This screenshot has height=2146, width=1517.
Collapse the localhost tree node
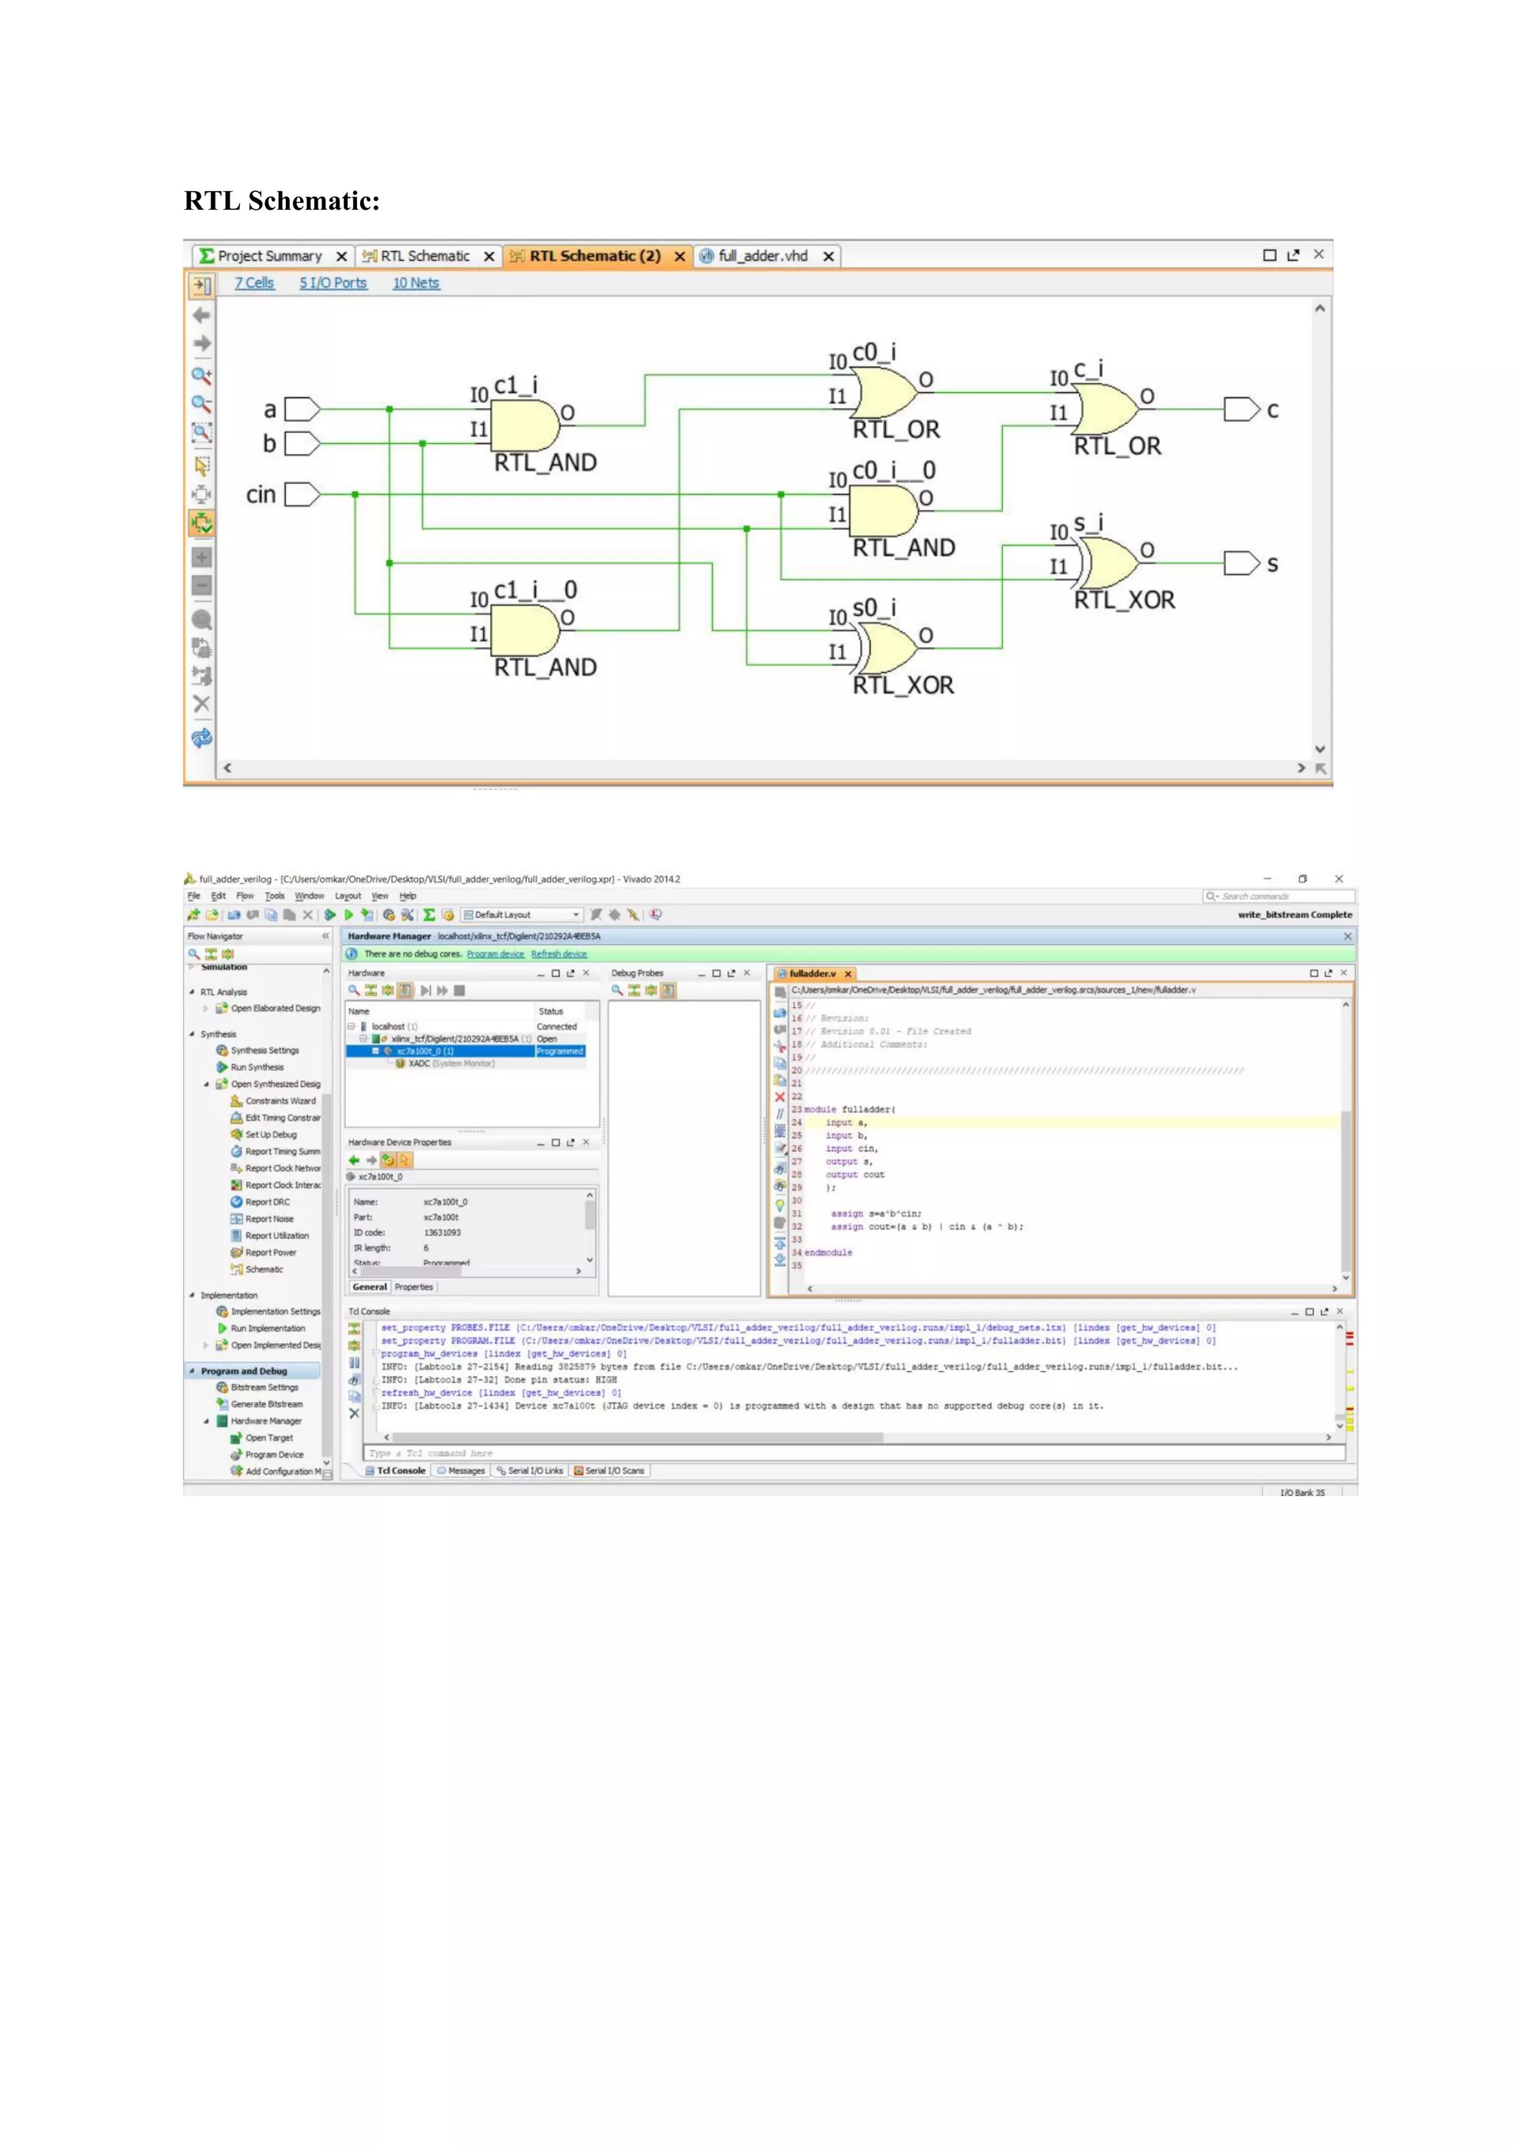tap(351, 1026)
